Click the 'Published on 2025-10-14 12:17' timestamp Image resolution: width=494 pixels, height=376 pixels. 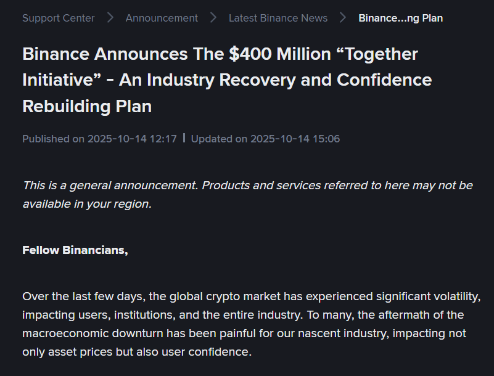(99, 139)
